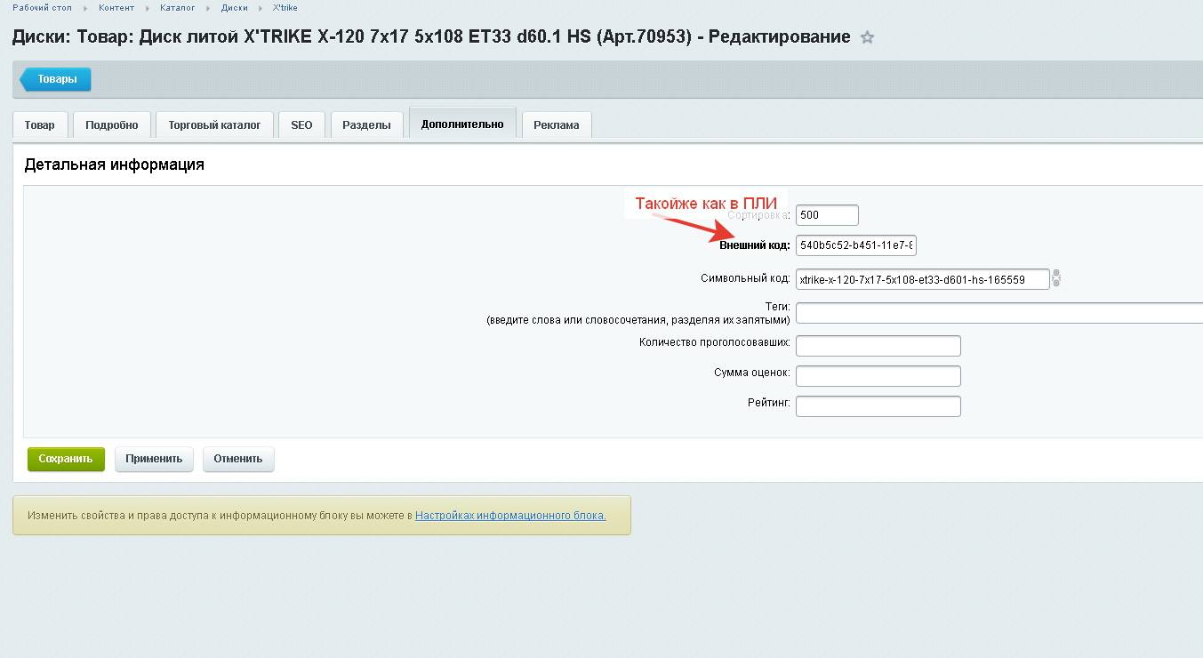Screen dimensions: 1203x658
Task: Click the Символьный код label
Action: 746,278
